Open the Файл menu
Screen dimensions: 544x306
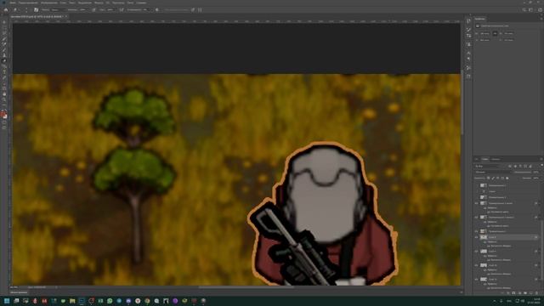(13, 3)
